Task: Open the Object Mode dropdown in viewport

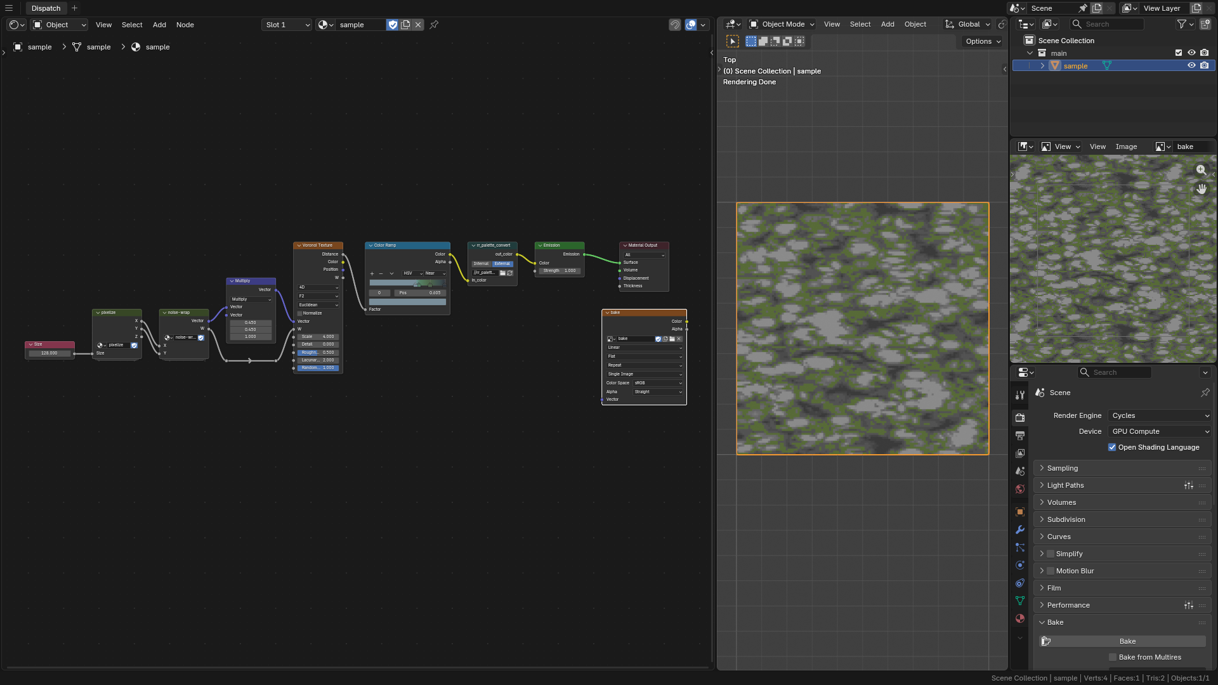Action: (782, 24)
